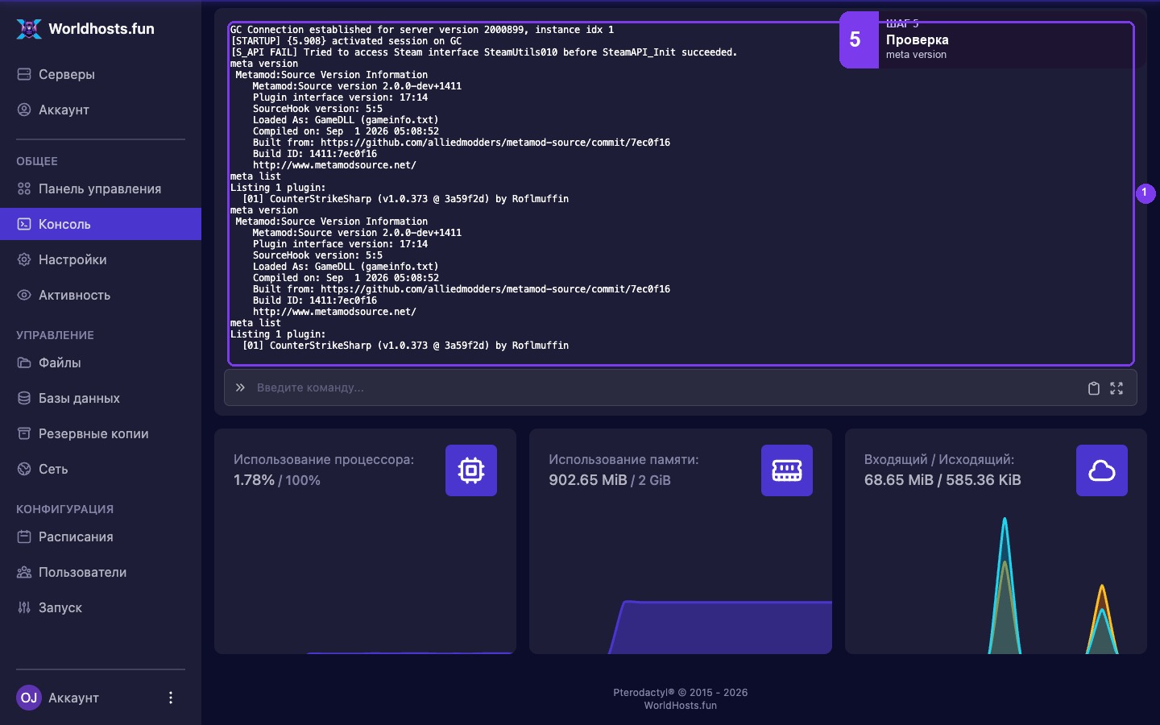Image resolution: width=1160 pixels, height=725 pixels.
Task: Click the memory usage RAM icon
Action: point(787,470)
